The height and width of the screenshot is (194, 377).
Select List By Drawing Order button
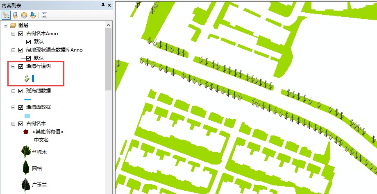[x=6, y=15]
